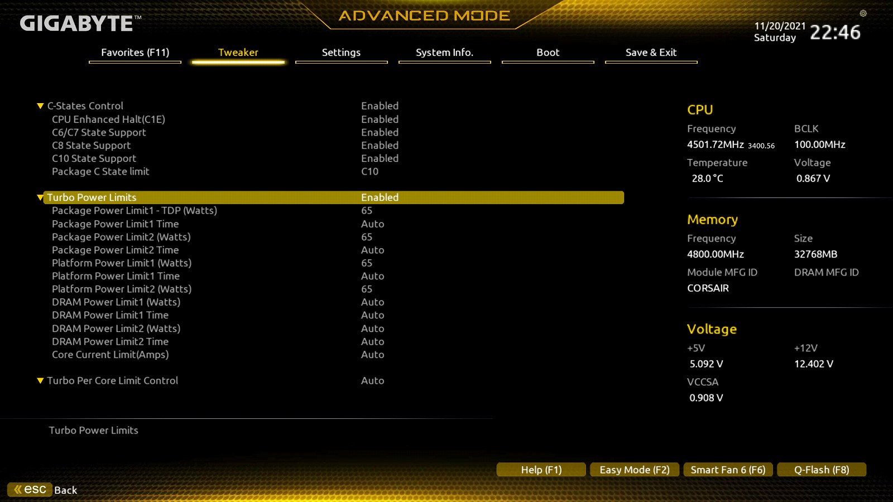The height and width of the screenshot is (502, 893).
Task: Switch to the Settings tab
Action: coord(341,52)
